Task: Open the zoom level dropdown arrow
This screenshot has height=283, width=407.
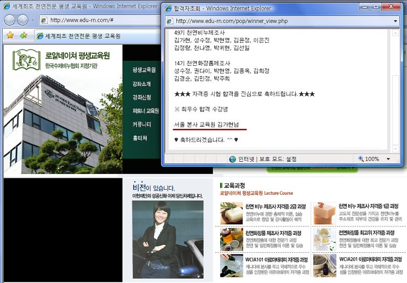Action: (x=388, y=159)
